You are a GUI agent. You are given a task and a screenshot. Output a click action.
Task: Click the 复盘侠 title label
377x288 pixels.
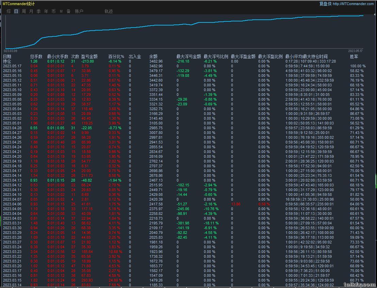click(325, 4)
